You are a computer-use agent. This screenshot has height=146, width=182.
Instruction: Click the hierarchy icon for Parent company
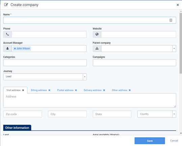(x=97, y=49)
